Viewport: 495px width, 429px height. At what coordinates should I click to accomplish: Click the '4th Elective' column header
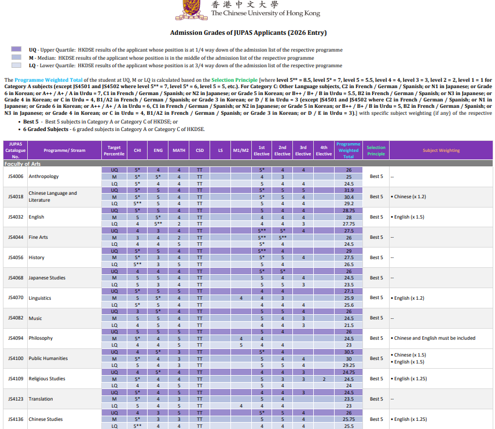(324, 150)
